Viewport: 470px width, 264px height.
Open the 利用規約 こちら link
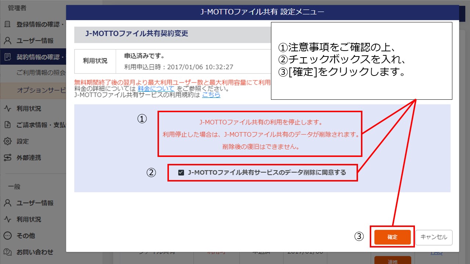pyautogui.click(x=211, y=95)
